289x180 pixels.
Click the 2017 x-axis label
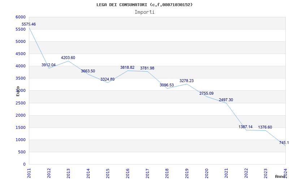tap(147, 173)
